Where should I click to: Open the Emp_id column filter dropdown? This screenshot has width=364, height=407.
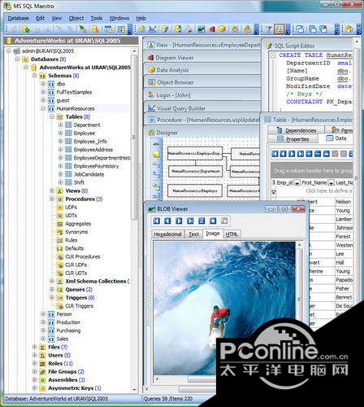[x=297, y=183]
